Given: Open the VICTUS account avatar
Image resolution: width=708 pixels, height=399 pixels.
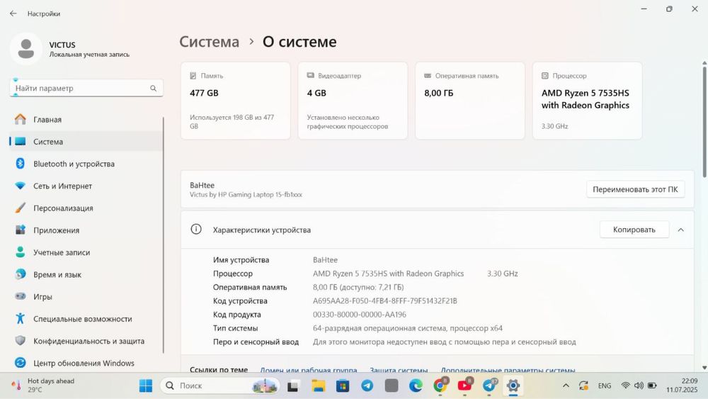Looking at the screenshot, I should [25, 49].
